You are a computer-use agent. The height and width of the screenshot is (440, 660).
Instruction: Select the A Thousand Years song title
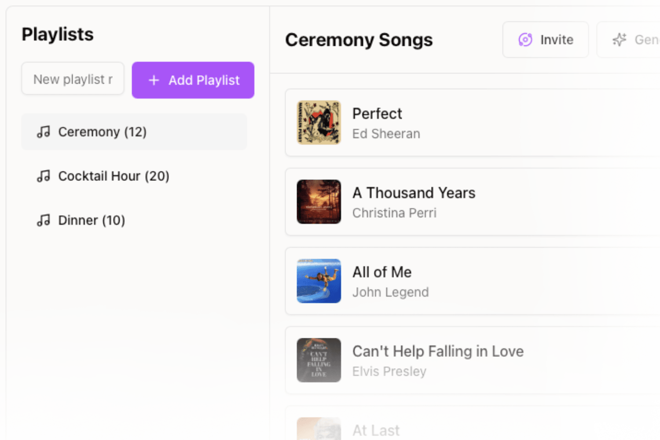[414, 193]
